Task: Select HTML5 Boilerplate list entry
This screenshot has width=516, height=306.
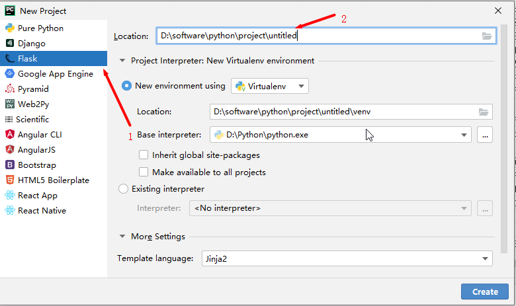Action: pyautogui.click(x=54, y=180)
